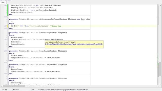Image resolution: width=162 pixels, height=91 pixels.
Task: Click the rbtn2Click procedure name
Action: point(44,65)
